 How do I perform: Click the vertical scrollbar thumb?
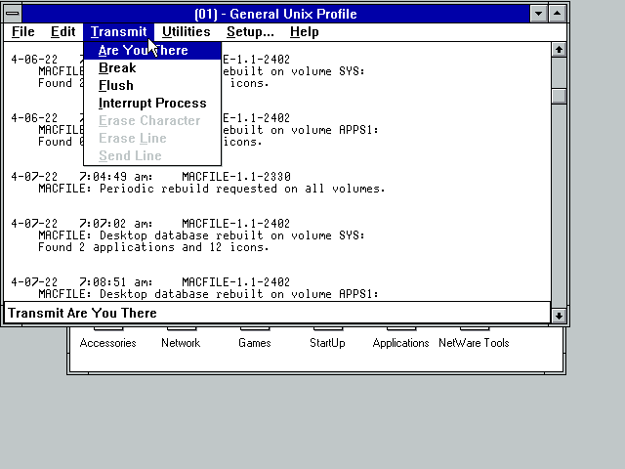[559, 96]
